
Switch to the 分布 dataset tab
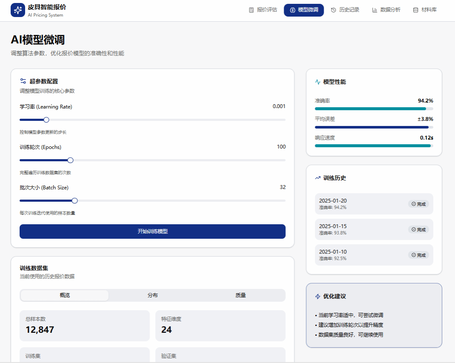tap(153, 295)
